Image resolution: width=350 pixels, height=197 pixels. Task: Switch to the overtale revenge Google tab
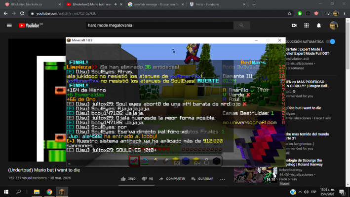click(x=154, y=4)
